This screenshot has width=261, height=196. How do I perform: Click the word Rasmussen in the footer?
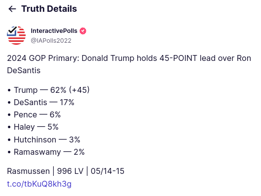pyautogui.click(x=29, y=171)
